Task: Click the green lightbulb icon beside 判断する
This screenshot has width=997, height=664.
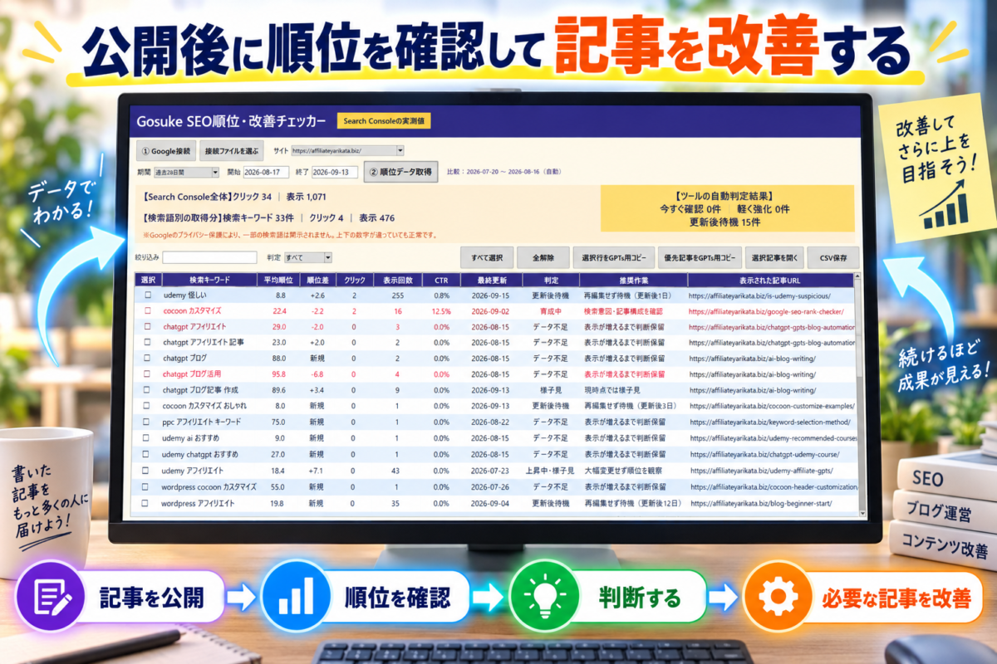Action: (543, 598)
